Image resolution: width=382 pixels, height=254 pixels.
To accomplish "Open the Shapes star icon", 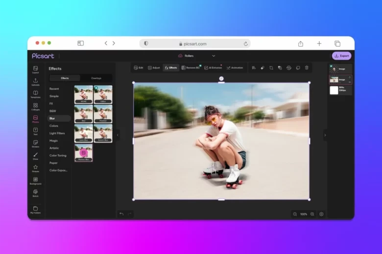I will pos(35,168).
